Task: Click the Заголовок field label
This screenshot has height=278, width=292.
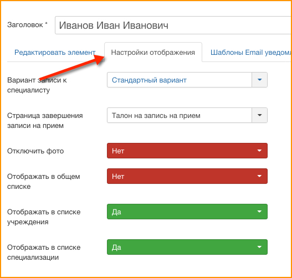Action: (x=27, y=25)
